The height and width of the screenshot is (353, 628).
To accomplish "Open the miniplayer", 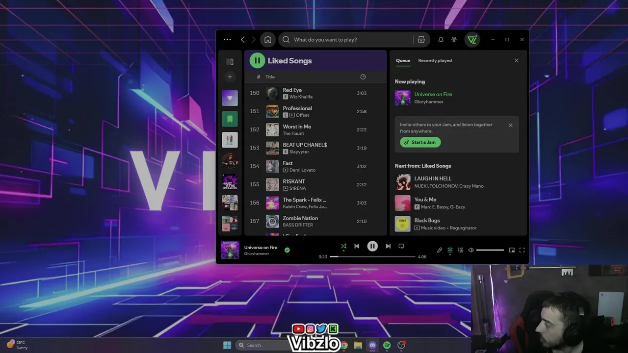I will pos(512,250).
